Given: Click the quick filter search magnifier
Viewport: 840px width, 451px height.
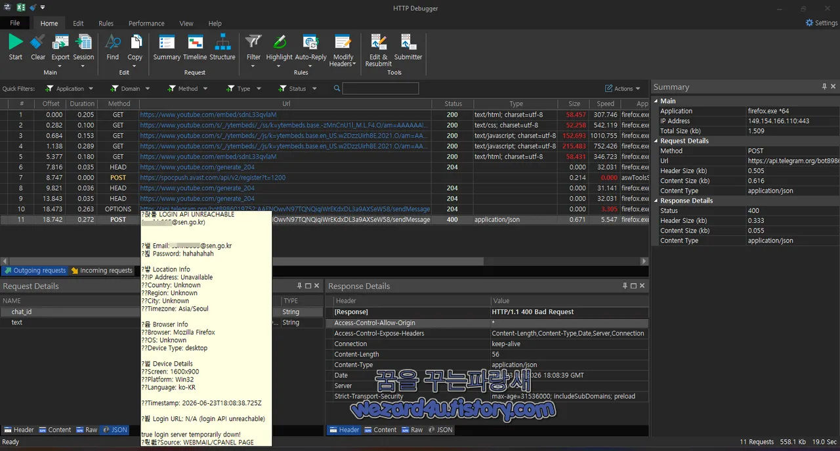Looking at the screenshot, I should [x=337, y=88].
